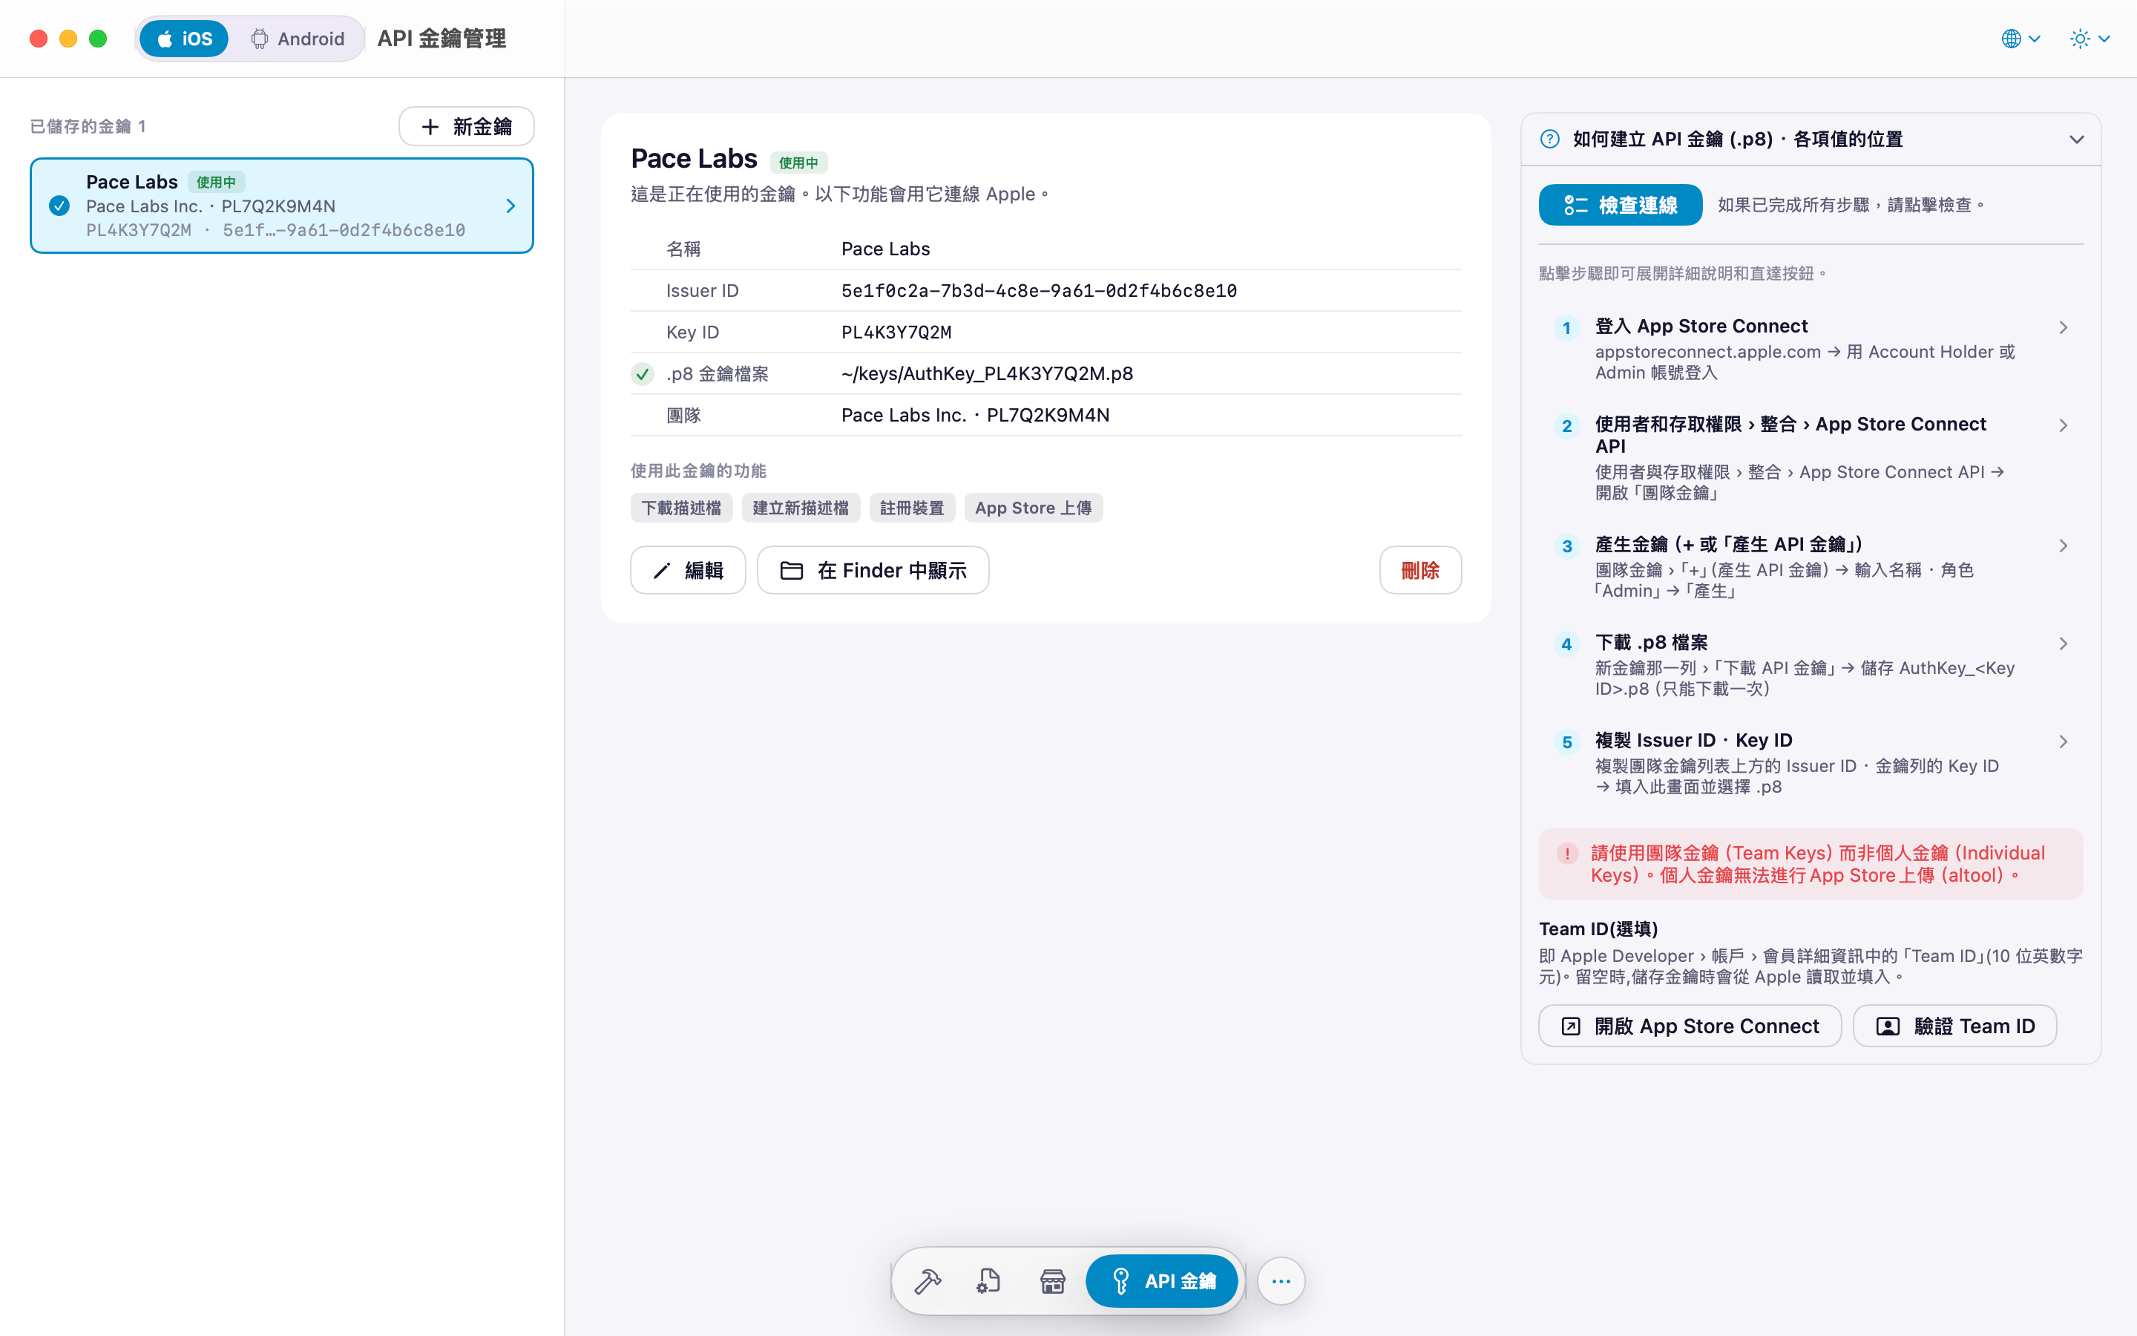Open the storefront icon in bottom dock
Image resolution: width=2137 pixels, height=1336 pixels.
(1051, 1280)
